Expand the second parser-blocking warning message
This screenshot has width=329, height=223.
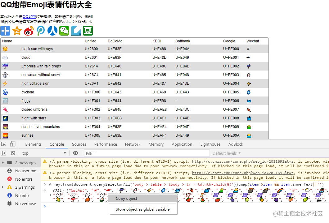[x=51, y=173]
